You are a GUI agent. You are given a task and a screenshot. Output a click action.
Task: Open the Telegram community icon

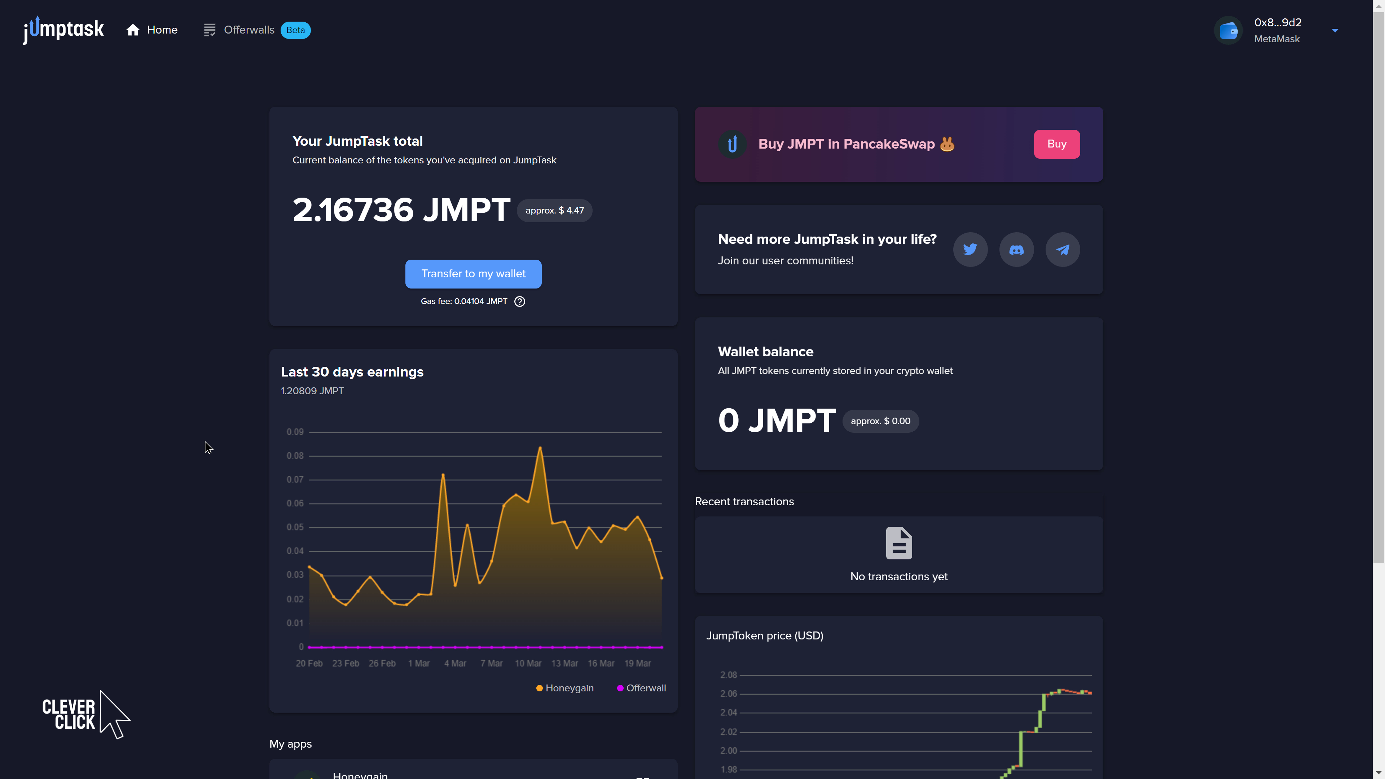click(x=1063, y=250)
